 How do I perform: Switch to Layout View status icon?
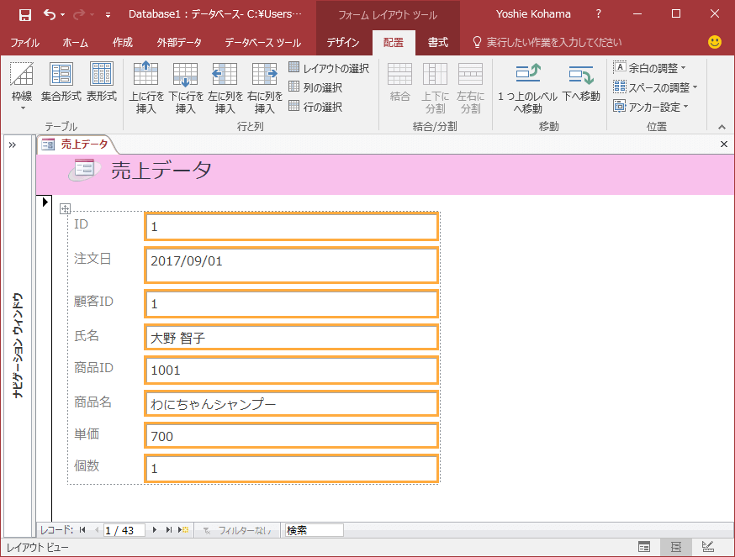[676, 547]
